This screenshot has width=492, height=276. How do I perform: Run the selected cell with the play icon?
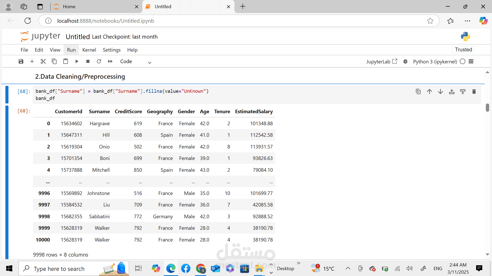coord(77,61)
